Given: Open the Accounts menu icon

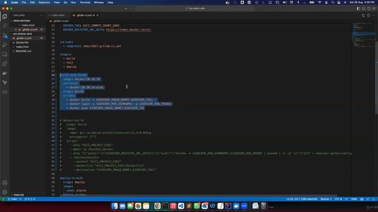Looking at the screenshot, I should [5, 183].
